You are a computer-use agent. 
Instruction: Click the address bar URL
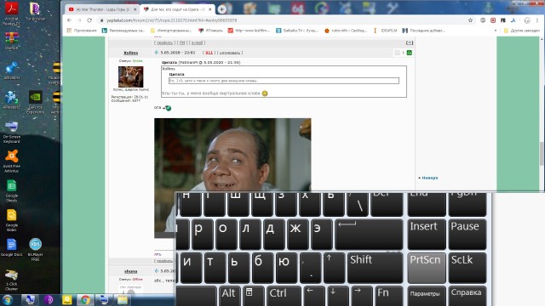click(x=172, y=20)
